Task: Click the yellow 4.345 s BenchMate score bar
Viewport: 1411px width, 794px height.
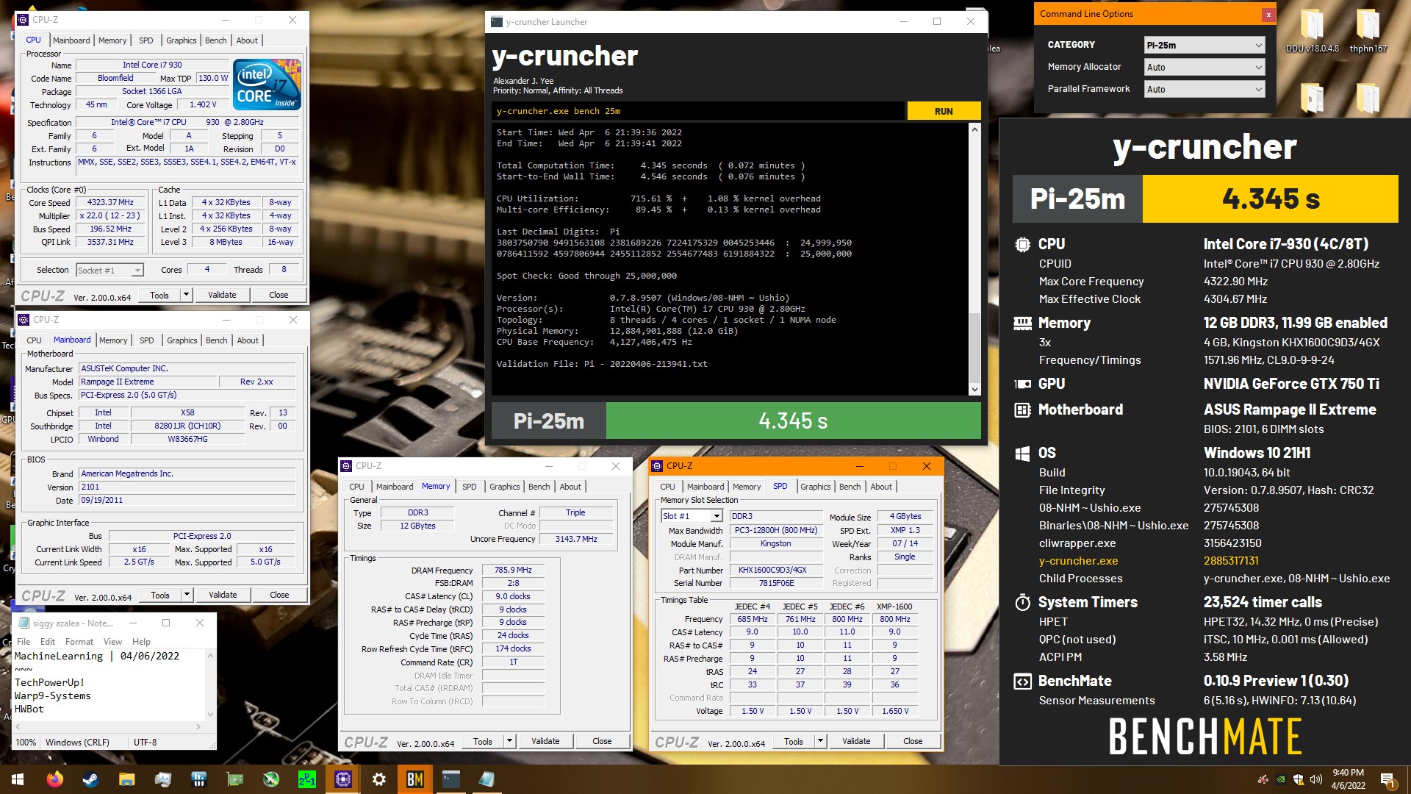Action: click(x=1270, y=198)
